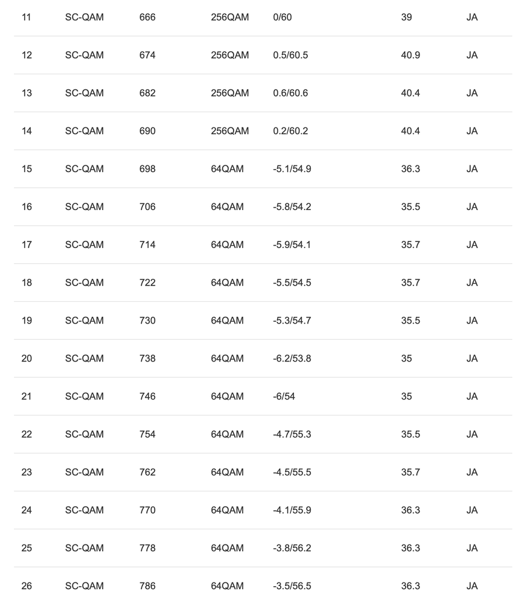Click power value 0.2/60.2

(290, 131)
